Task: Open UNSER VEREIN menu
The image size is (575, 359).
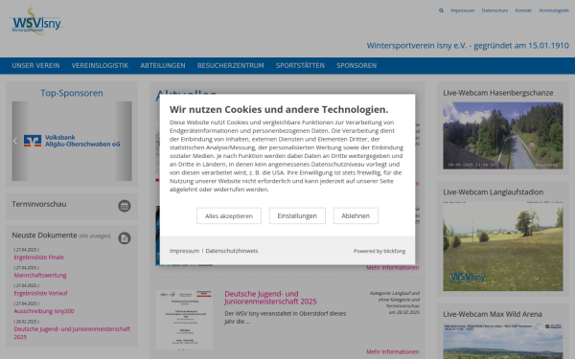Action: point(36,65)
